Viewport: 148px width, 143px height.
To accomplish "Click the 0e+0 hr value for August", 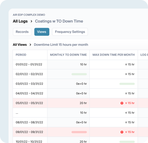I will coord(82,122).
